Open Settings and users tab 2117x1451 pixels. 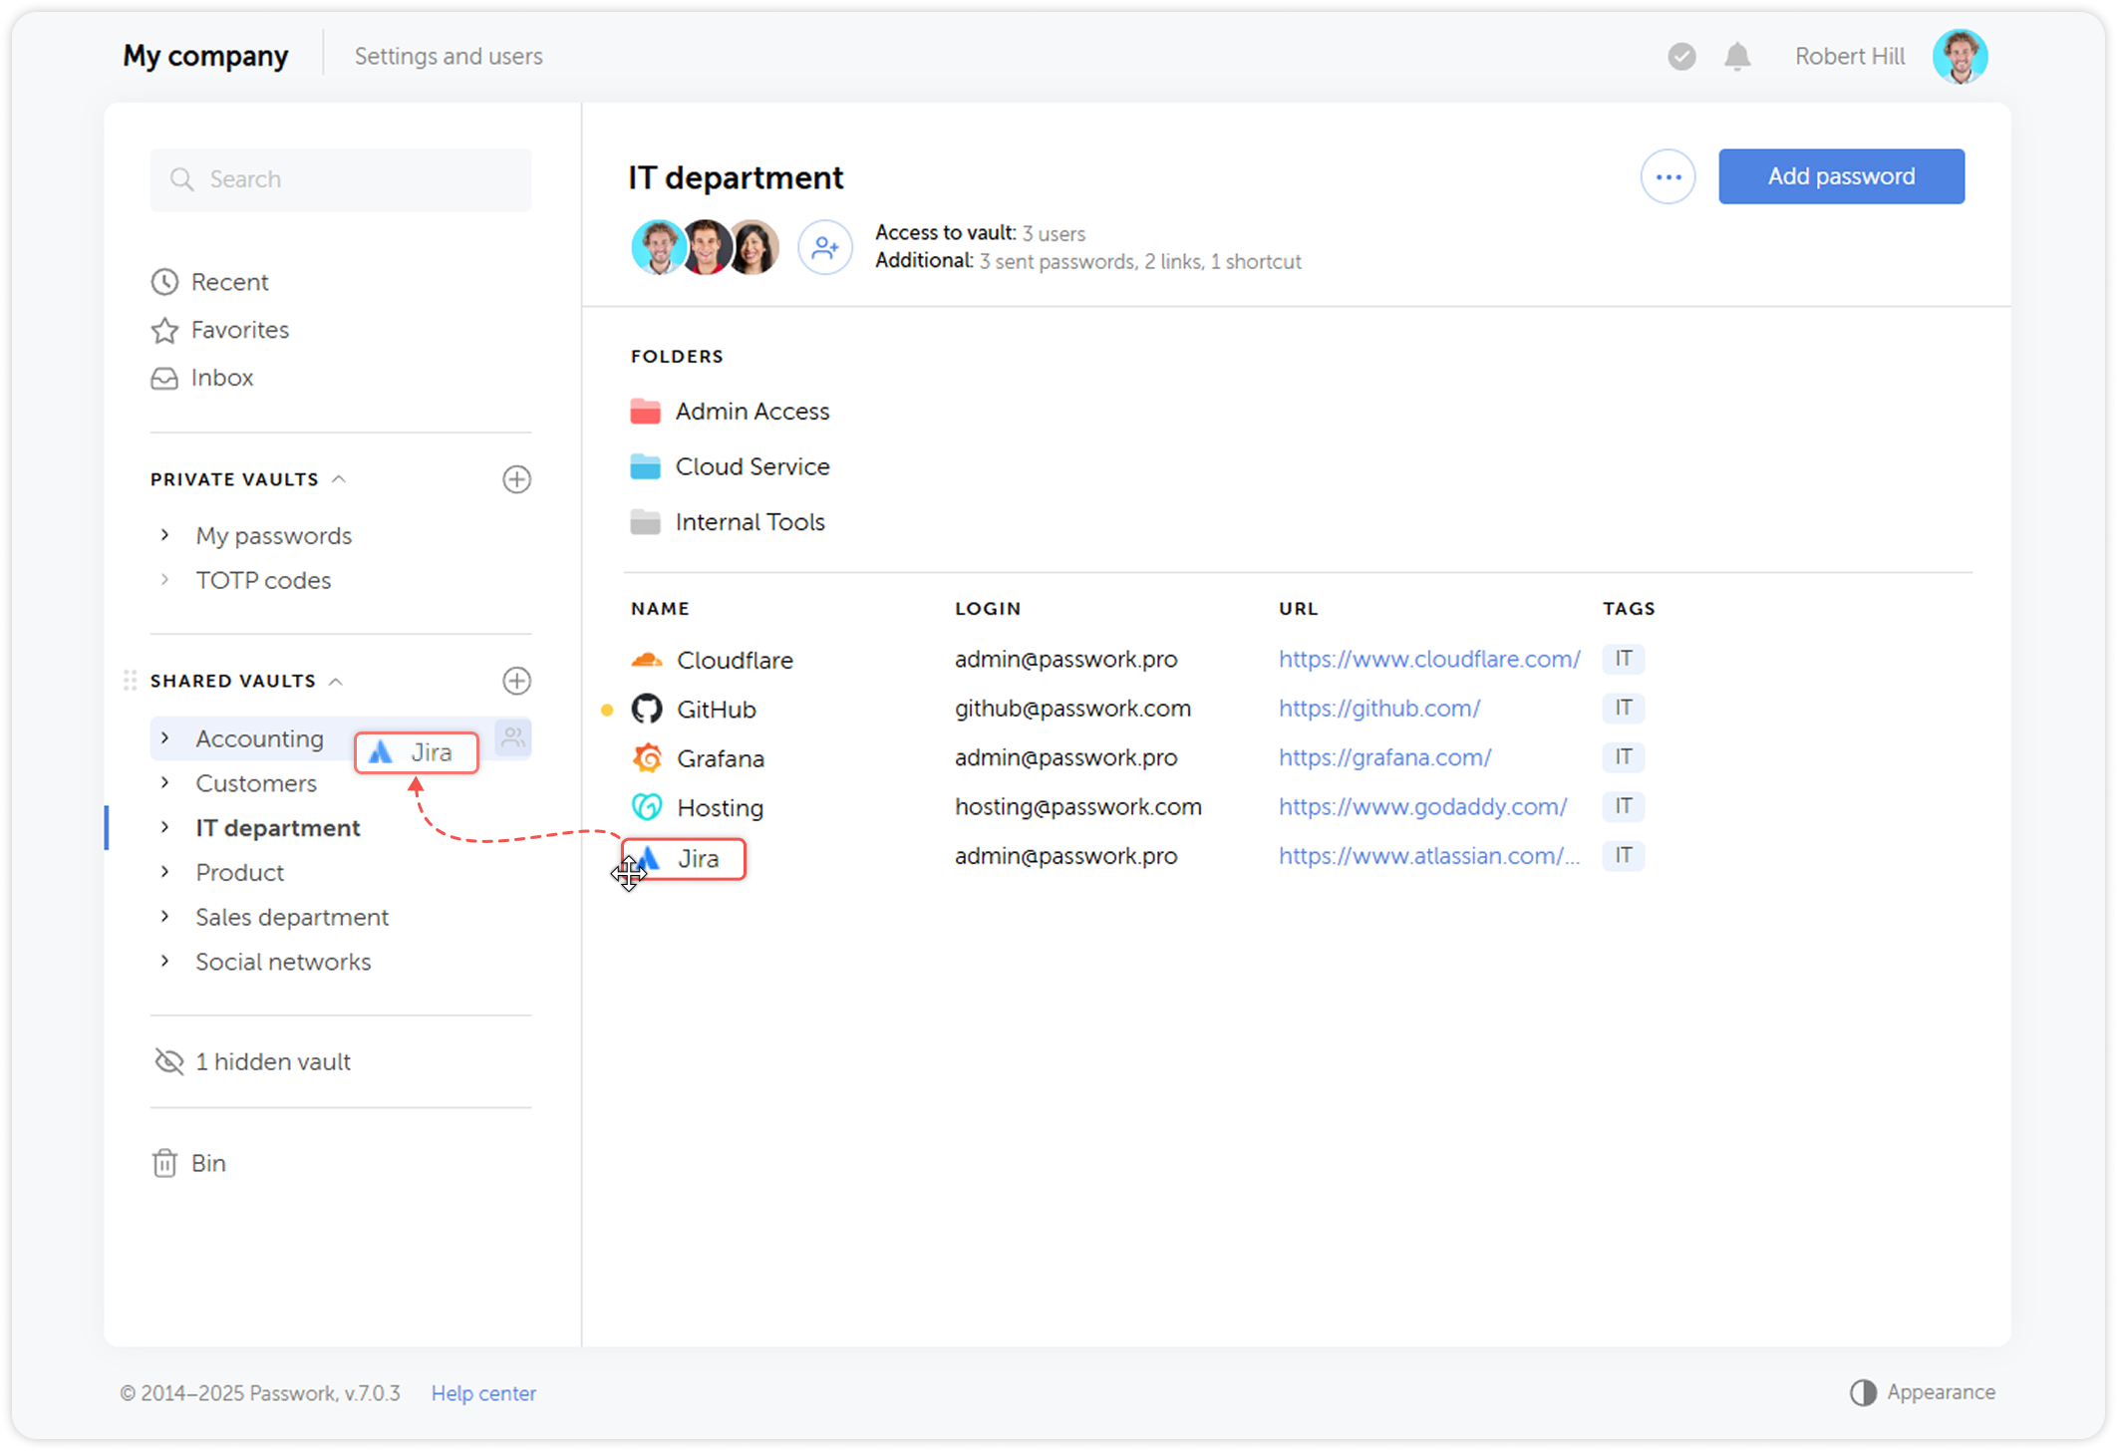(449, 57)
